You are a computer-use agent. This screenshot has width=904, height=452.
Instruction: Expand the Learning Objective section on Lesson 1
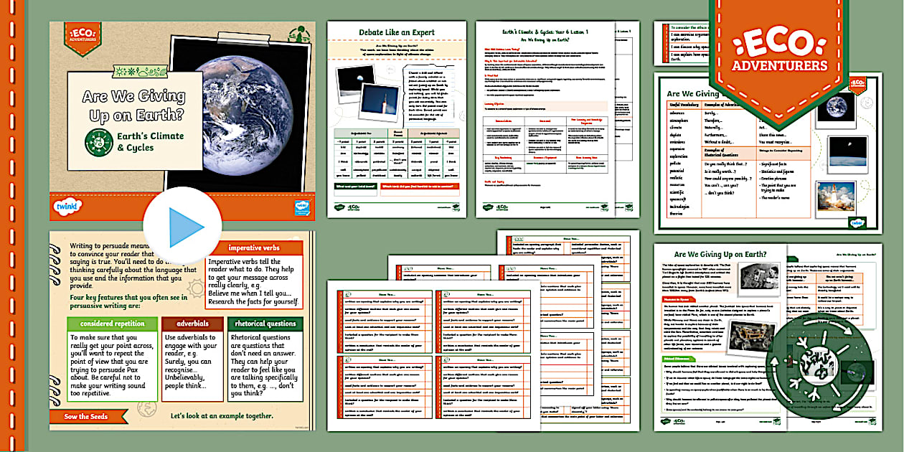click(495, 105)
